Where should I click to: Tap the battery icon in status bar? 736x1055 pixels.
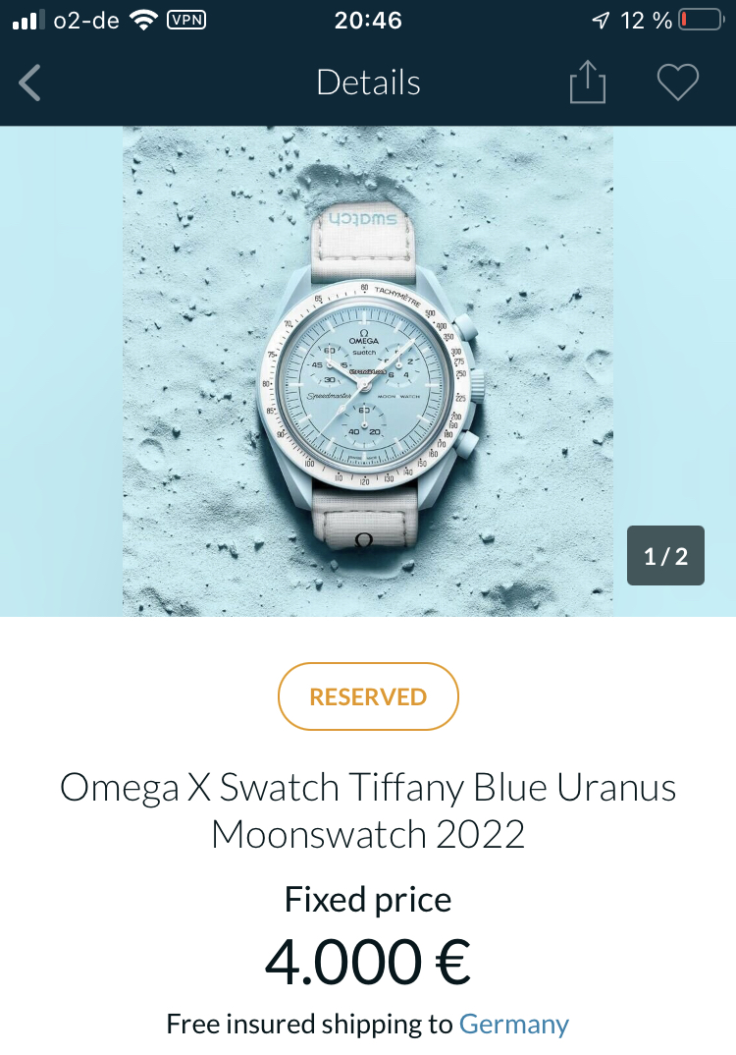701,21
